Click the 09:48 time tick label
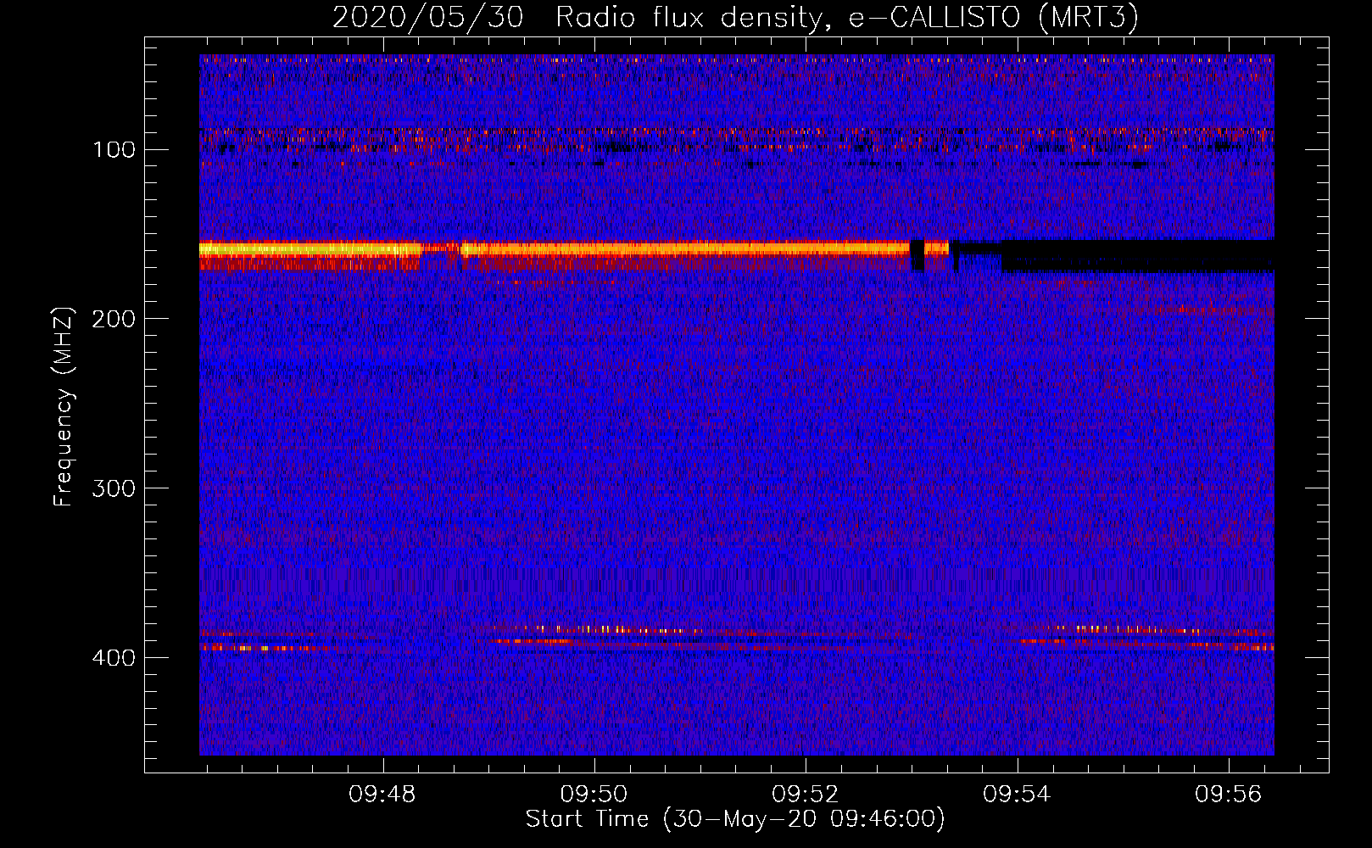Viewport: 1372px width, 848px height. click(x=382, y=795)
